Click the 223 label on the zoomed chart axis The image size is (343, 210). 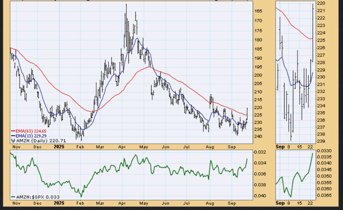321,25
